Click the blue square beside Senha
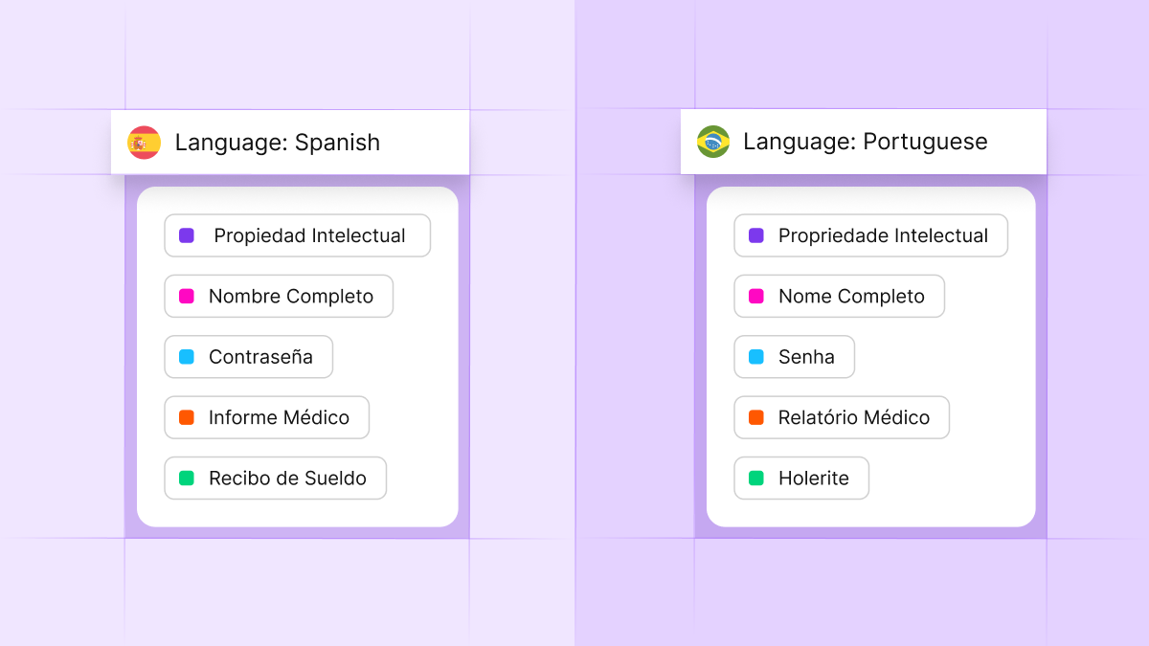This screenshot has width=1149, height=646. [754, 356]
